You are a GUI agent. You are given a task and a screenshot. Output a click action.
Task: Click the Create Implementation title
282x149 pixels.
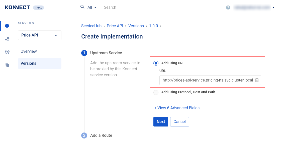pos(112,36)
